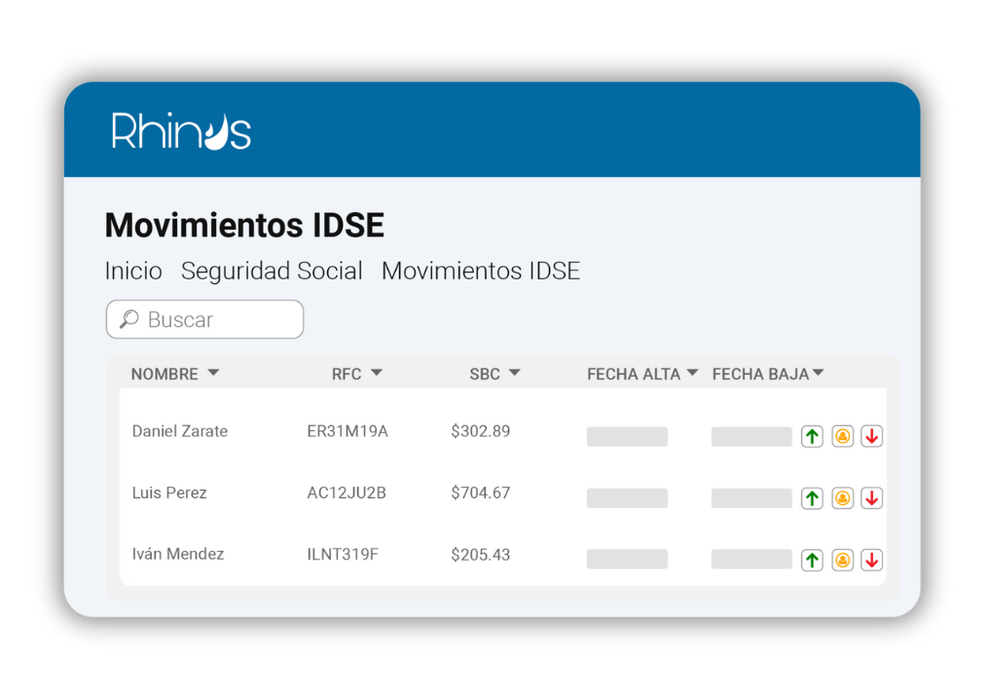The image size is (988, 694).
Task: Go to Inicio breadcrumb
Action: coord(133,272)
